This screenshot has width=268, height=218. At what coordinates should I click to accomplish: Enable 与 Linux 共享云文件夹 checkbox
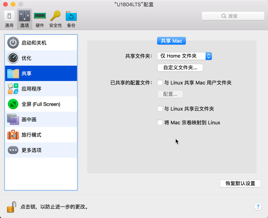tap(160, 109)
